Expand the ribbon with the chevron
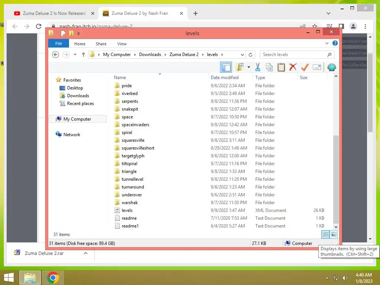Viewport: 380px width, 285px height. tap(327, 43)
